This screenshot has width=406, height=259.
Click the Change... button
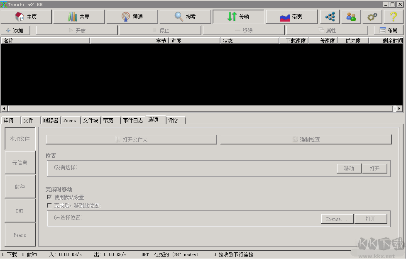337,219
